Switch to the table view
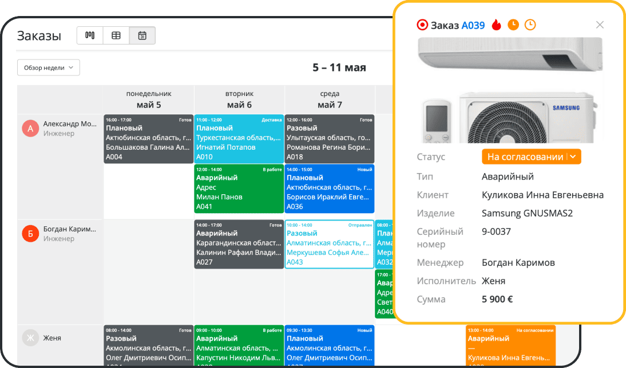The height and width of the screenshot is (368, 626). [116, 35]
